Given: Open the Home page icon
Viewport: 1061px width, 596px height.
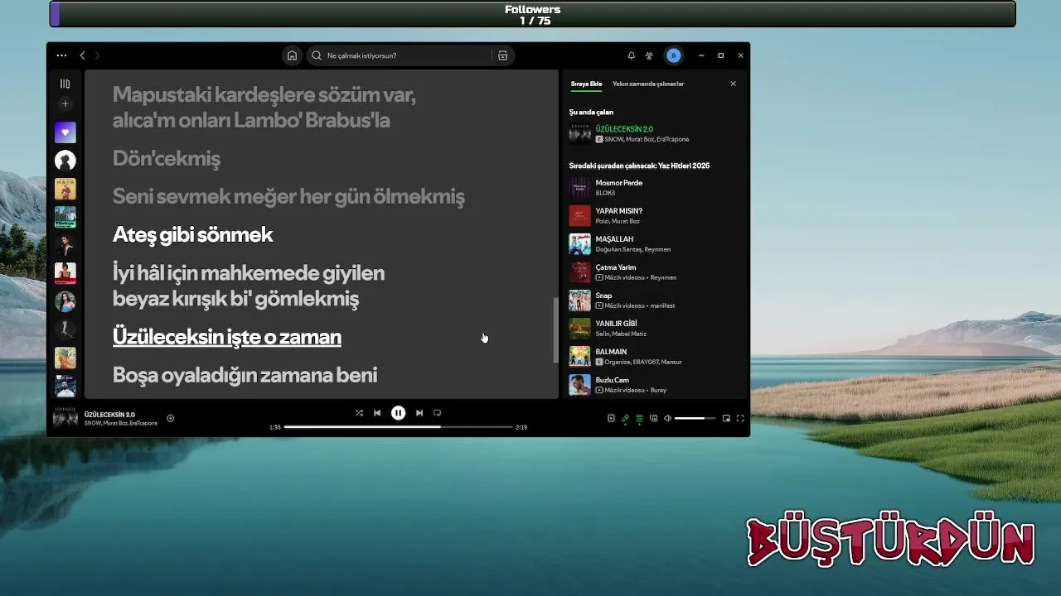Looking at the screenshot, I should tap(292, 55).
